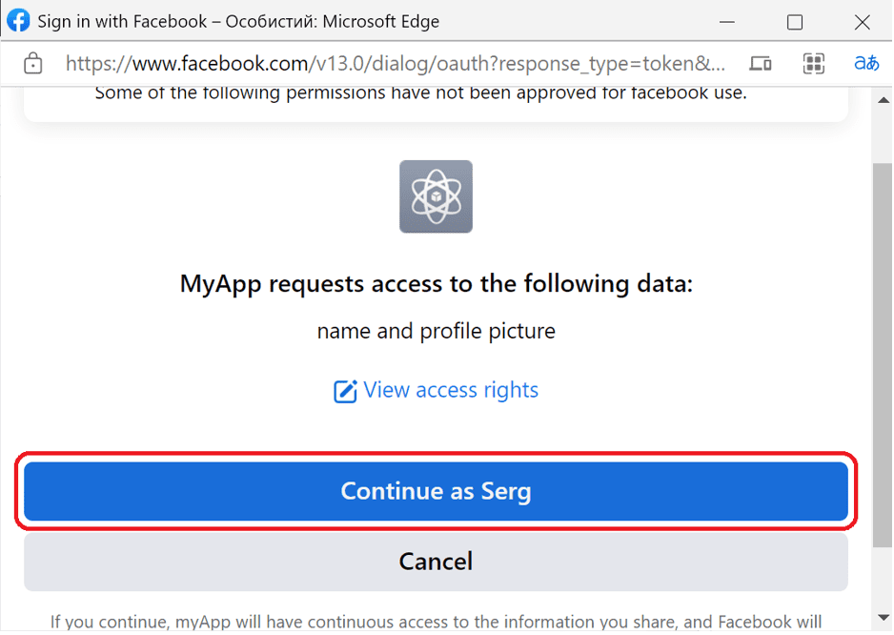Close the Sign in with Facebook window
Screen dimensions: 894x635
[x=862, y=22]
